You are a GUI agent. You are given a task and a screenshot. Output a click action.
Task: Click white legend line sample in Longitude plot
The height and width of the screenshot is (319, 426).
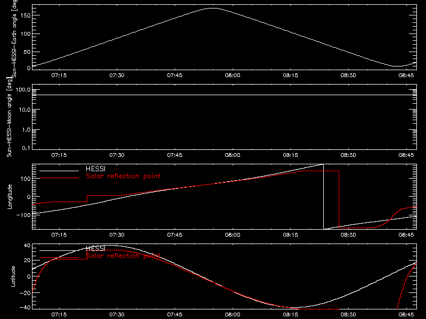(x=59, y=171)
